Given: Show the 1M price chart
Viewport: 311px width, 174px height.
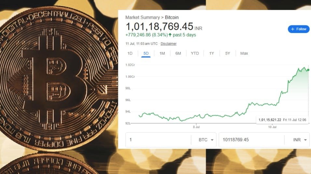Looking at the screenshot, I should click(162, 53).
